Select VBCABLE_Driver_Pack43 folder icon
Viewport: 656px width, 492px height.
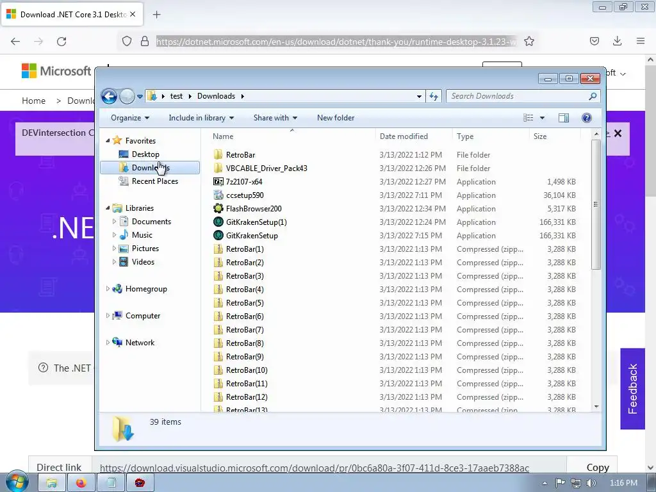tap(218, 168)
